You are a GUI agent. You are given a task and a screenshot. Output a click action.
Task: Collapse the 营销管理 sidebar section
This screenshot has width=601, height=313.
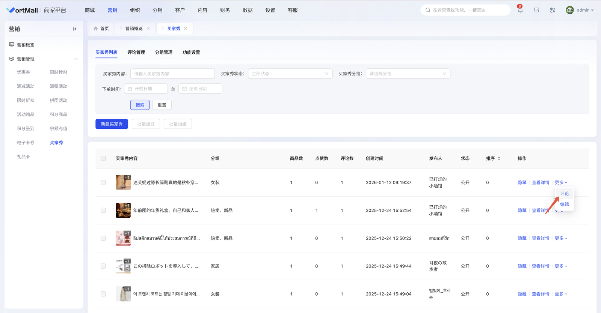click(76, 59)
